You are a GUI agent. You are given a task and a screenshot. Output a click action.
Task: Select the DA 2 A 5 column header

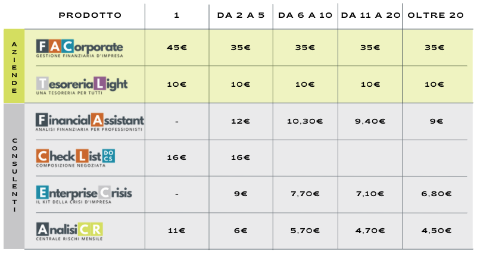pyautogui.click(x=241, y=15)
